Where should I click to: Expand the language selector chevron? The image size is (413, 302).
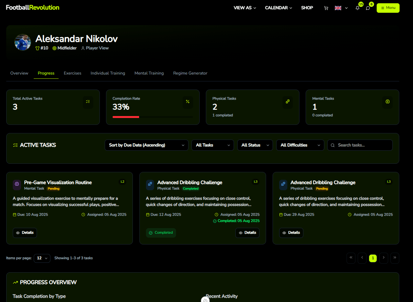tap(346, 8)
